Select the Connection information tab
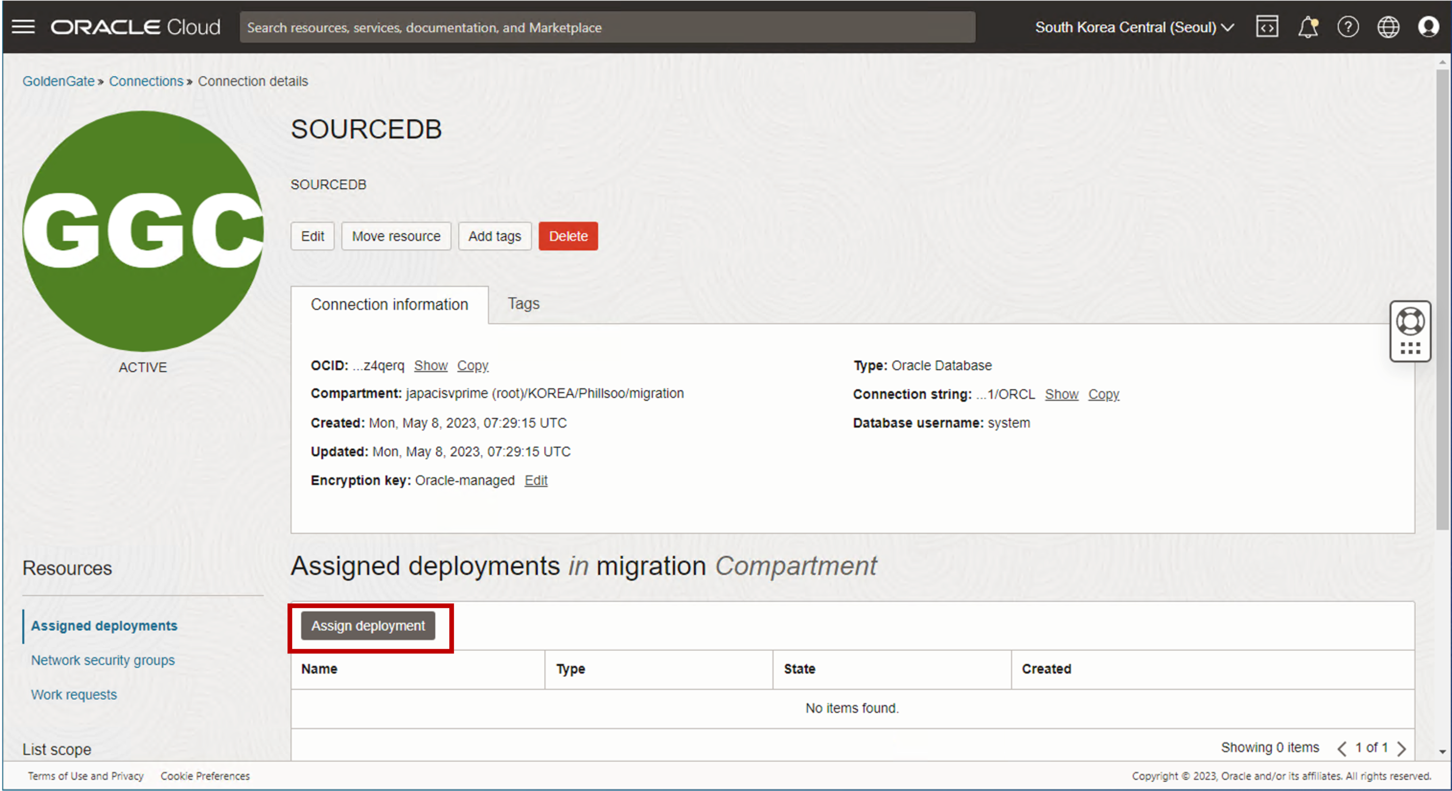The width and height of the screenshot is (1452, 791). [x=389, y=304]
